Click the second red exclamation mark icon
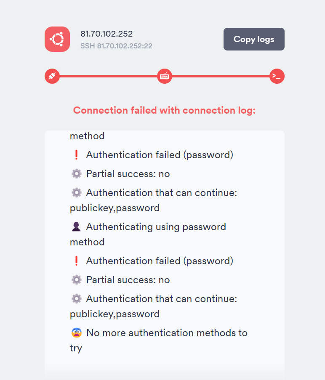Viewport: 325px width, 380px height. point(76,261)
